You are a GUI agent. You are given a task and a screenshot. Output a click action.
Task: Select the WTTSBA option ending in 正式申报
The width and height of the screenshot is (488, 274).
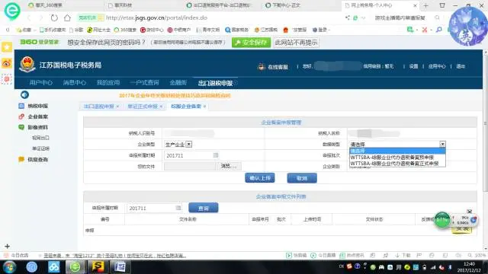click(x=397, y=164)
